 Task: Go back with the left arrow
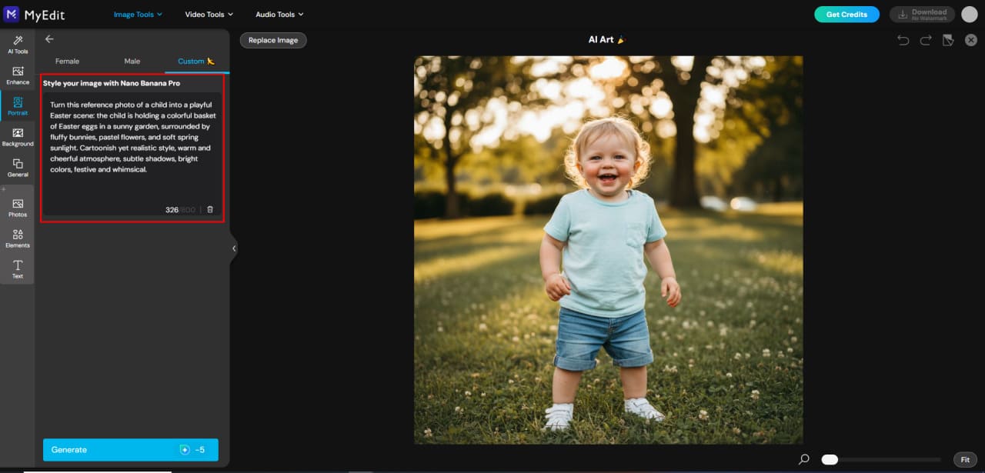(49, 39)
